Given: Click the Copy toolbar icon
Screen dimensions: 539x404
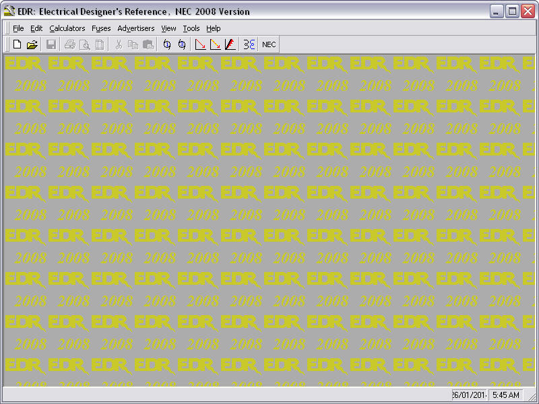Looking at the screenshot, I should [133, 44].
